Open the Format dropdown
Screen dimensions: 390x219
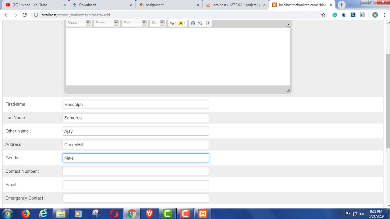pyautogui.click(x=107, y=23)
